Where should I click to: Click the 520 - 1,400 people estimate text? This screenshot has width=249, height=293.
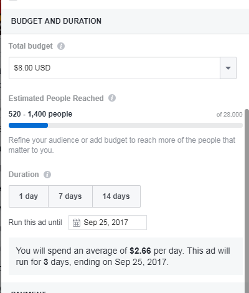(40, 114)
